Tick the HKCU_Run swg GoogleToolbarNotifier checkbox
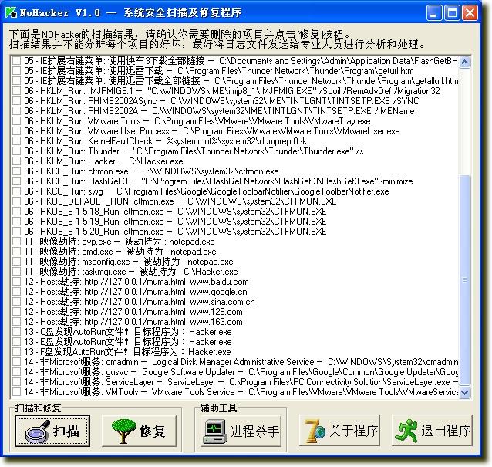The image size is (492, 467). coord(16,191)
